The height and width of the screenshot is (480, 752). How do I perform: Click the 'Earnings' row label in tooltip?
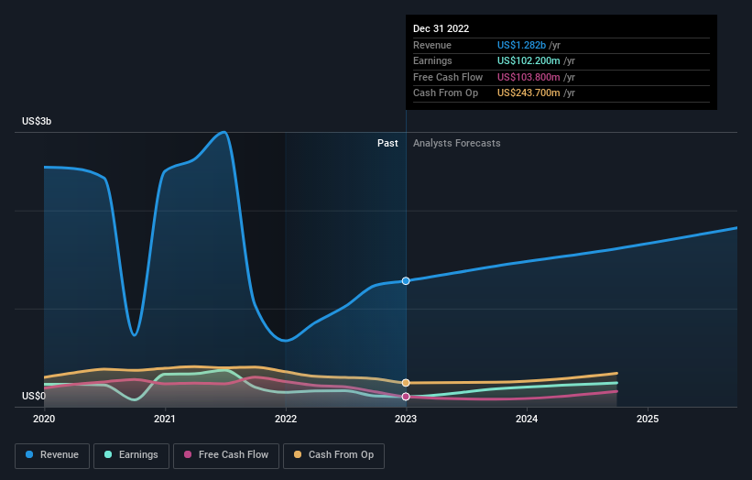pos(432,60)
